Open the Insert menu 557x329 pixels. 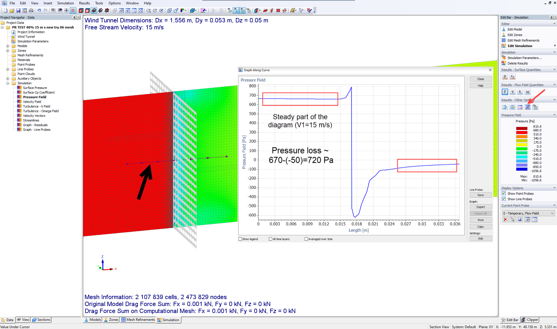click(48, 3)
